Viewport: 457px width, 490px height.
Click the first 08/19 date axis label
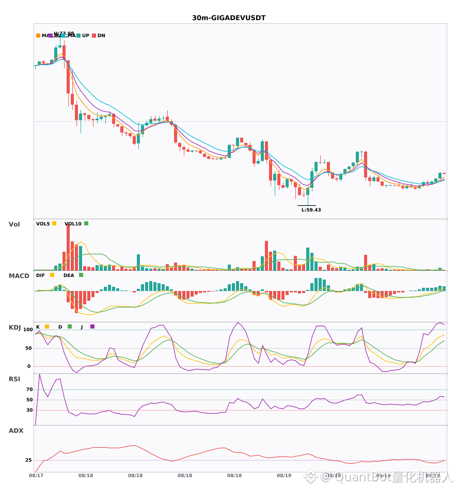[283, 476]
